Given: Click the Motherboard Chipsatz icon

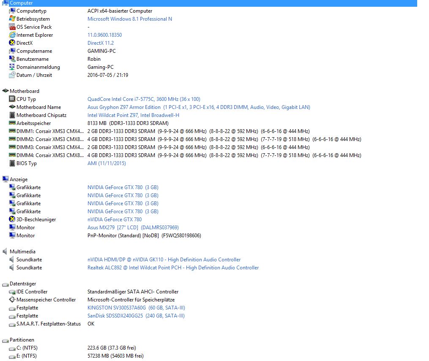Looking at the screenshot, I should tap(12, 115).
